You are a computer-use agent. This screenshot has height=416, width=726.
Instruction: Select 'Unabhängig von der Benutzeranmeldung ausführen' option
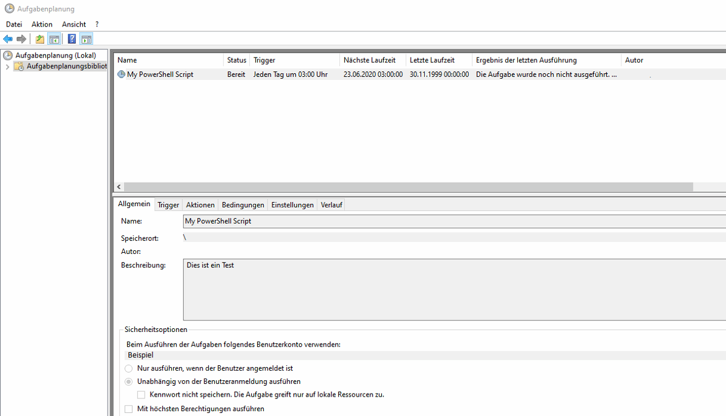pos(128,382)
